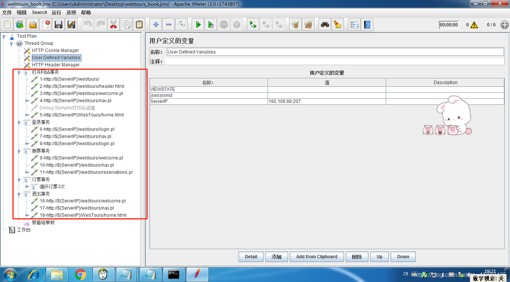Open the 帮助 menu

(86, 12)
